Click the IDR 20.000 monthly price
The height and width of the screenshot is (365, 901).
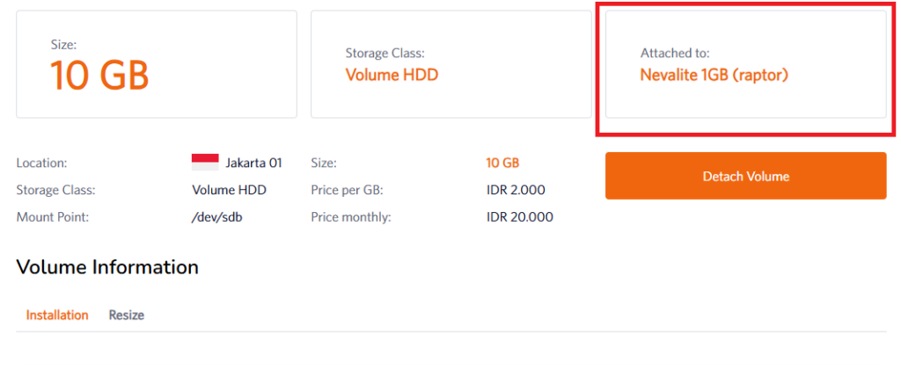(520, 216)
